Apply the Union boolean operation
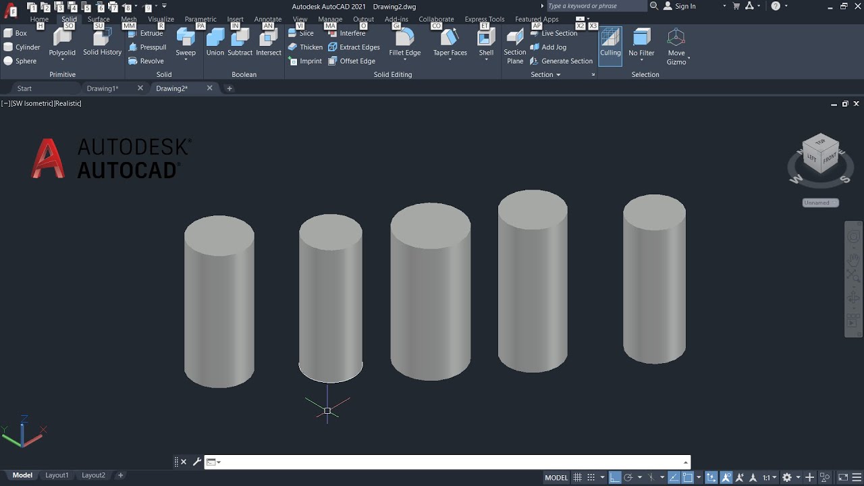This screenshot has height=486, width=864. click(x=215, y=42)
